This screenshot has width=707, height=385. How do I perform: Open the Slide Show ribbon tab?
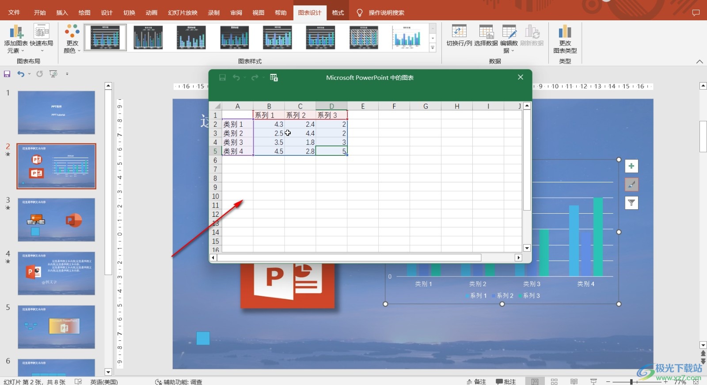point(182,12)
